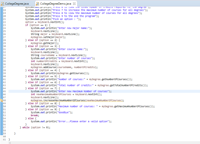Click the text "Error...Please enter a valid option"
This screenshot has width=200, height=144.
point(83,122)
